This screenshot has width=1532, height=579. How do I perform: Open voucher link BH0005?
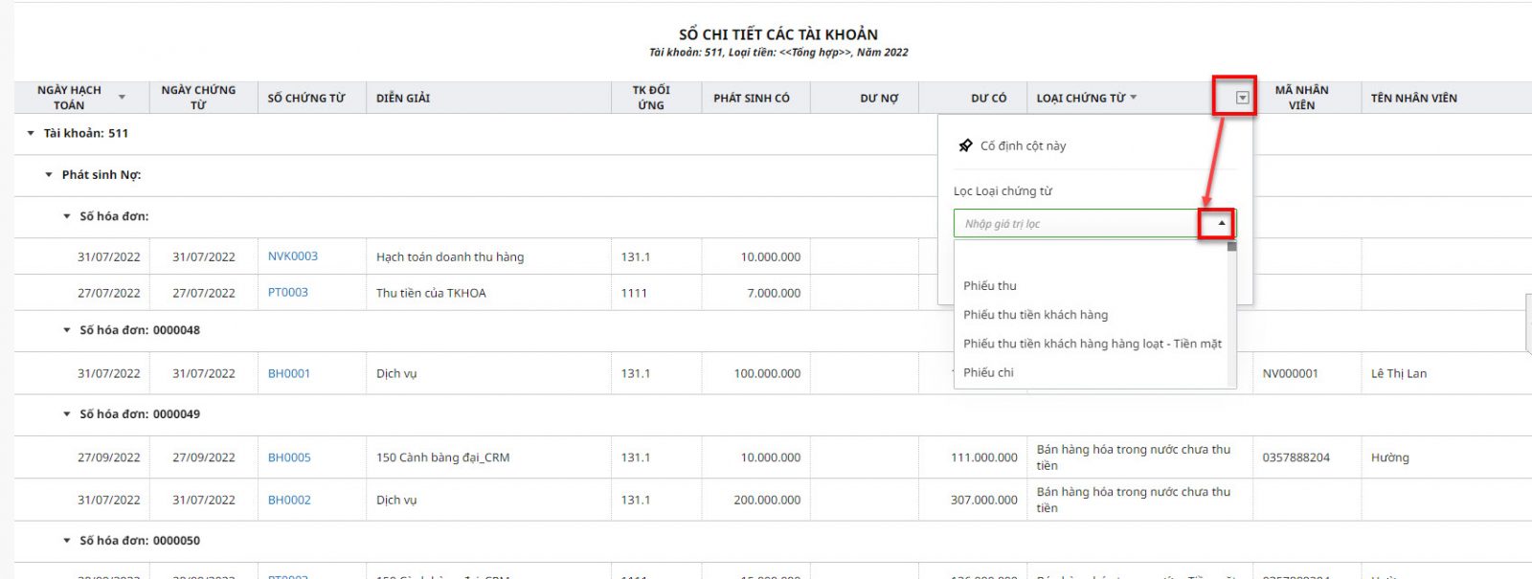click(289, 457)
